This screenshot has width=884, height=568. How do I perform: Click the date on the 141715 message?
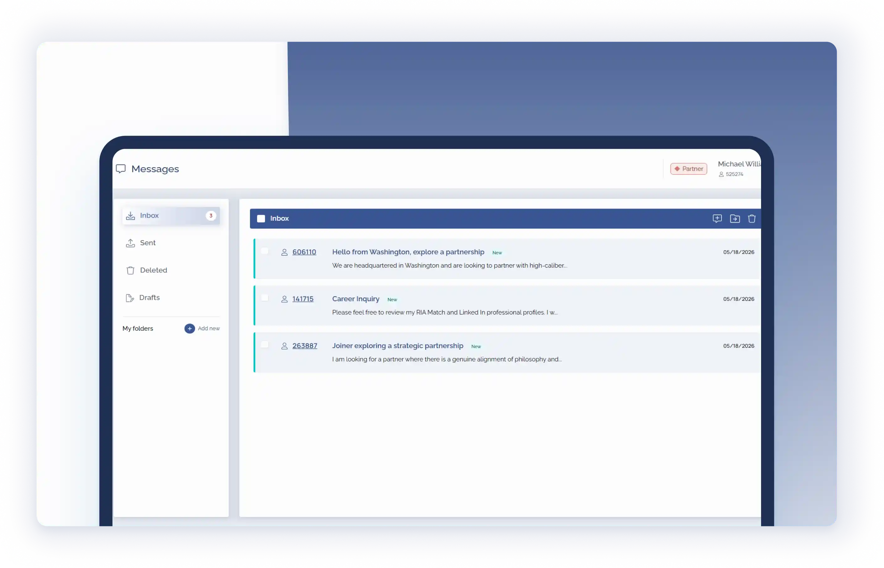pos(738,299)
